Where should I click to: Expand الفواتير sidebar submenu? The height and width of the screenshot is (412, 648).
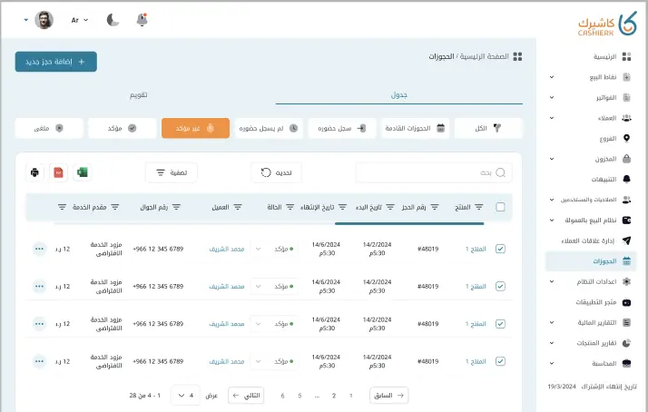[x=551, y=97]
